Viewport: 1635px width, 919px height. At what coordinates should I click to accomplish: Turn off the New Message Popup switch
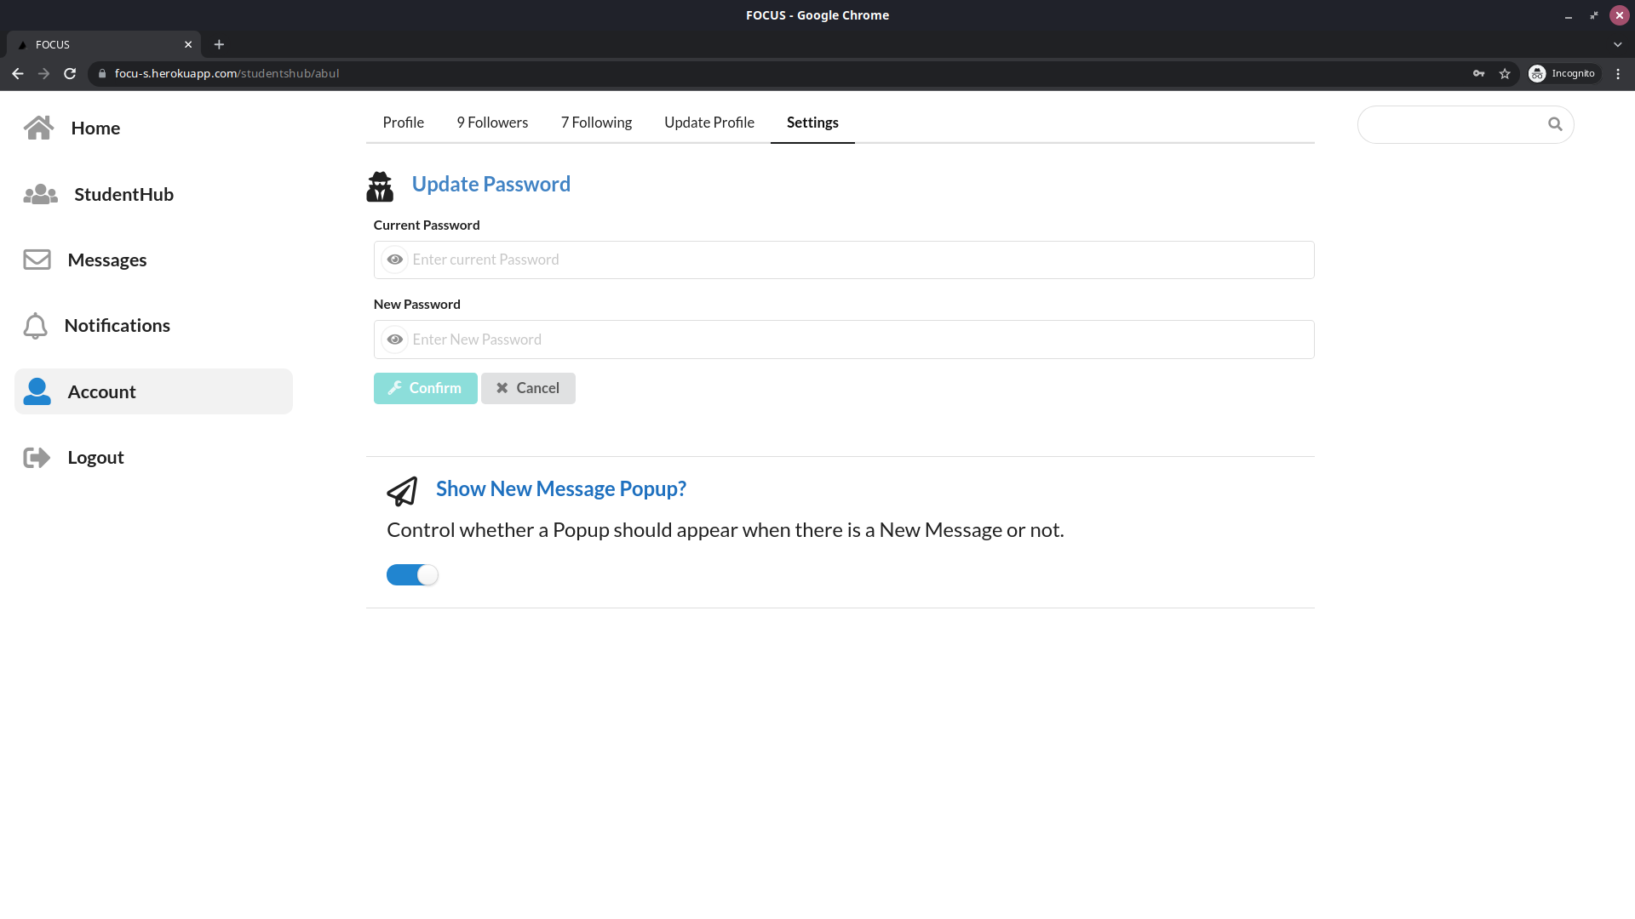pyautogui.click(x=412, y=575)
